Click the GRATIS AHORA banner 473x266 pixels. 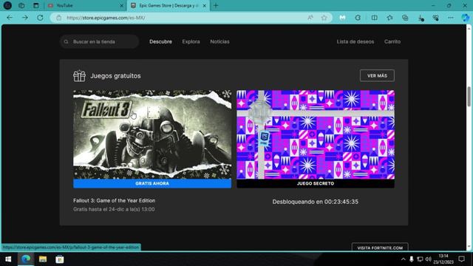(x=152, y=183)
